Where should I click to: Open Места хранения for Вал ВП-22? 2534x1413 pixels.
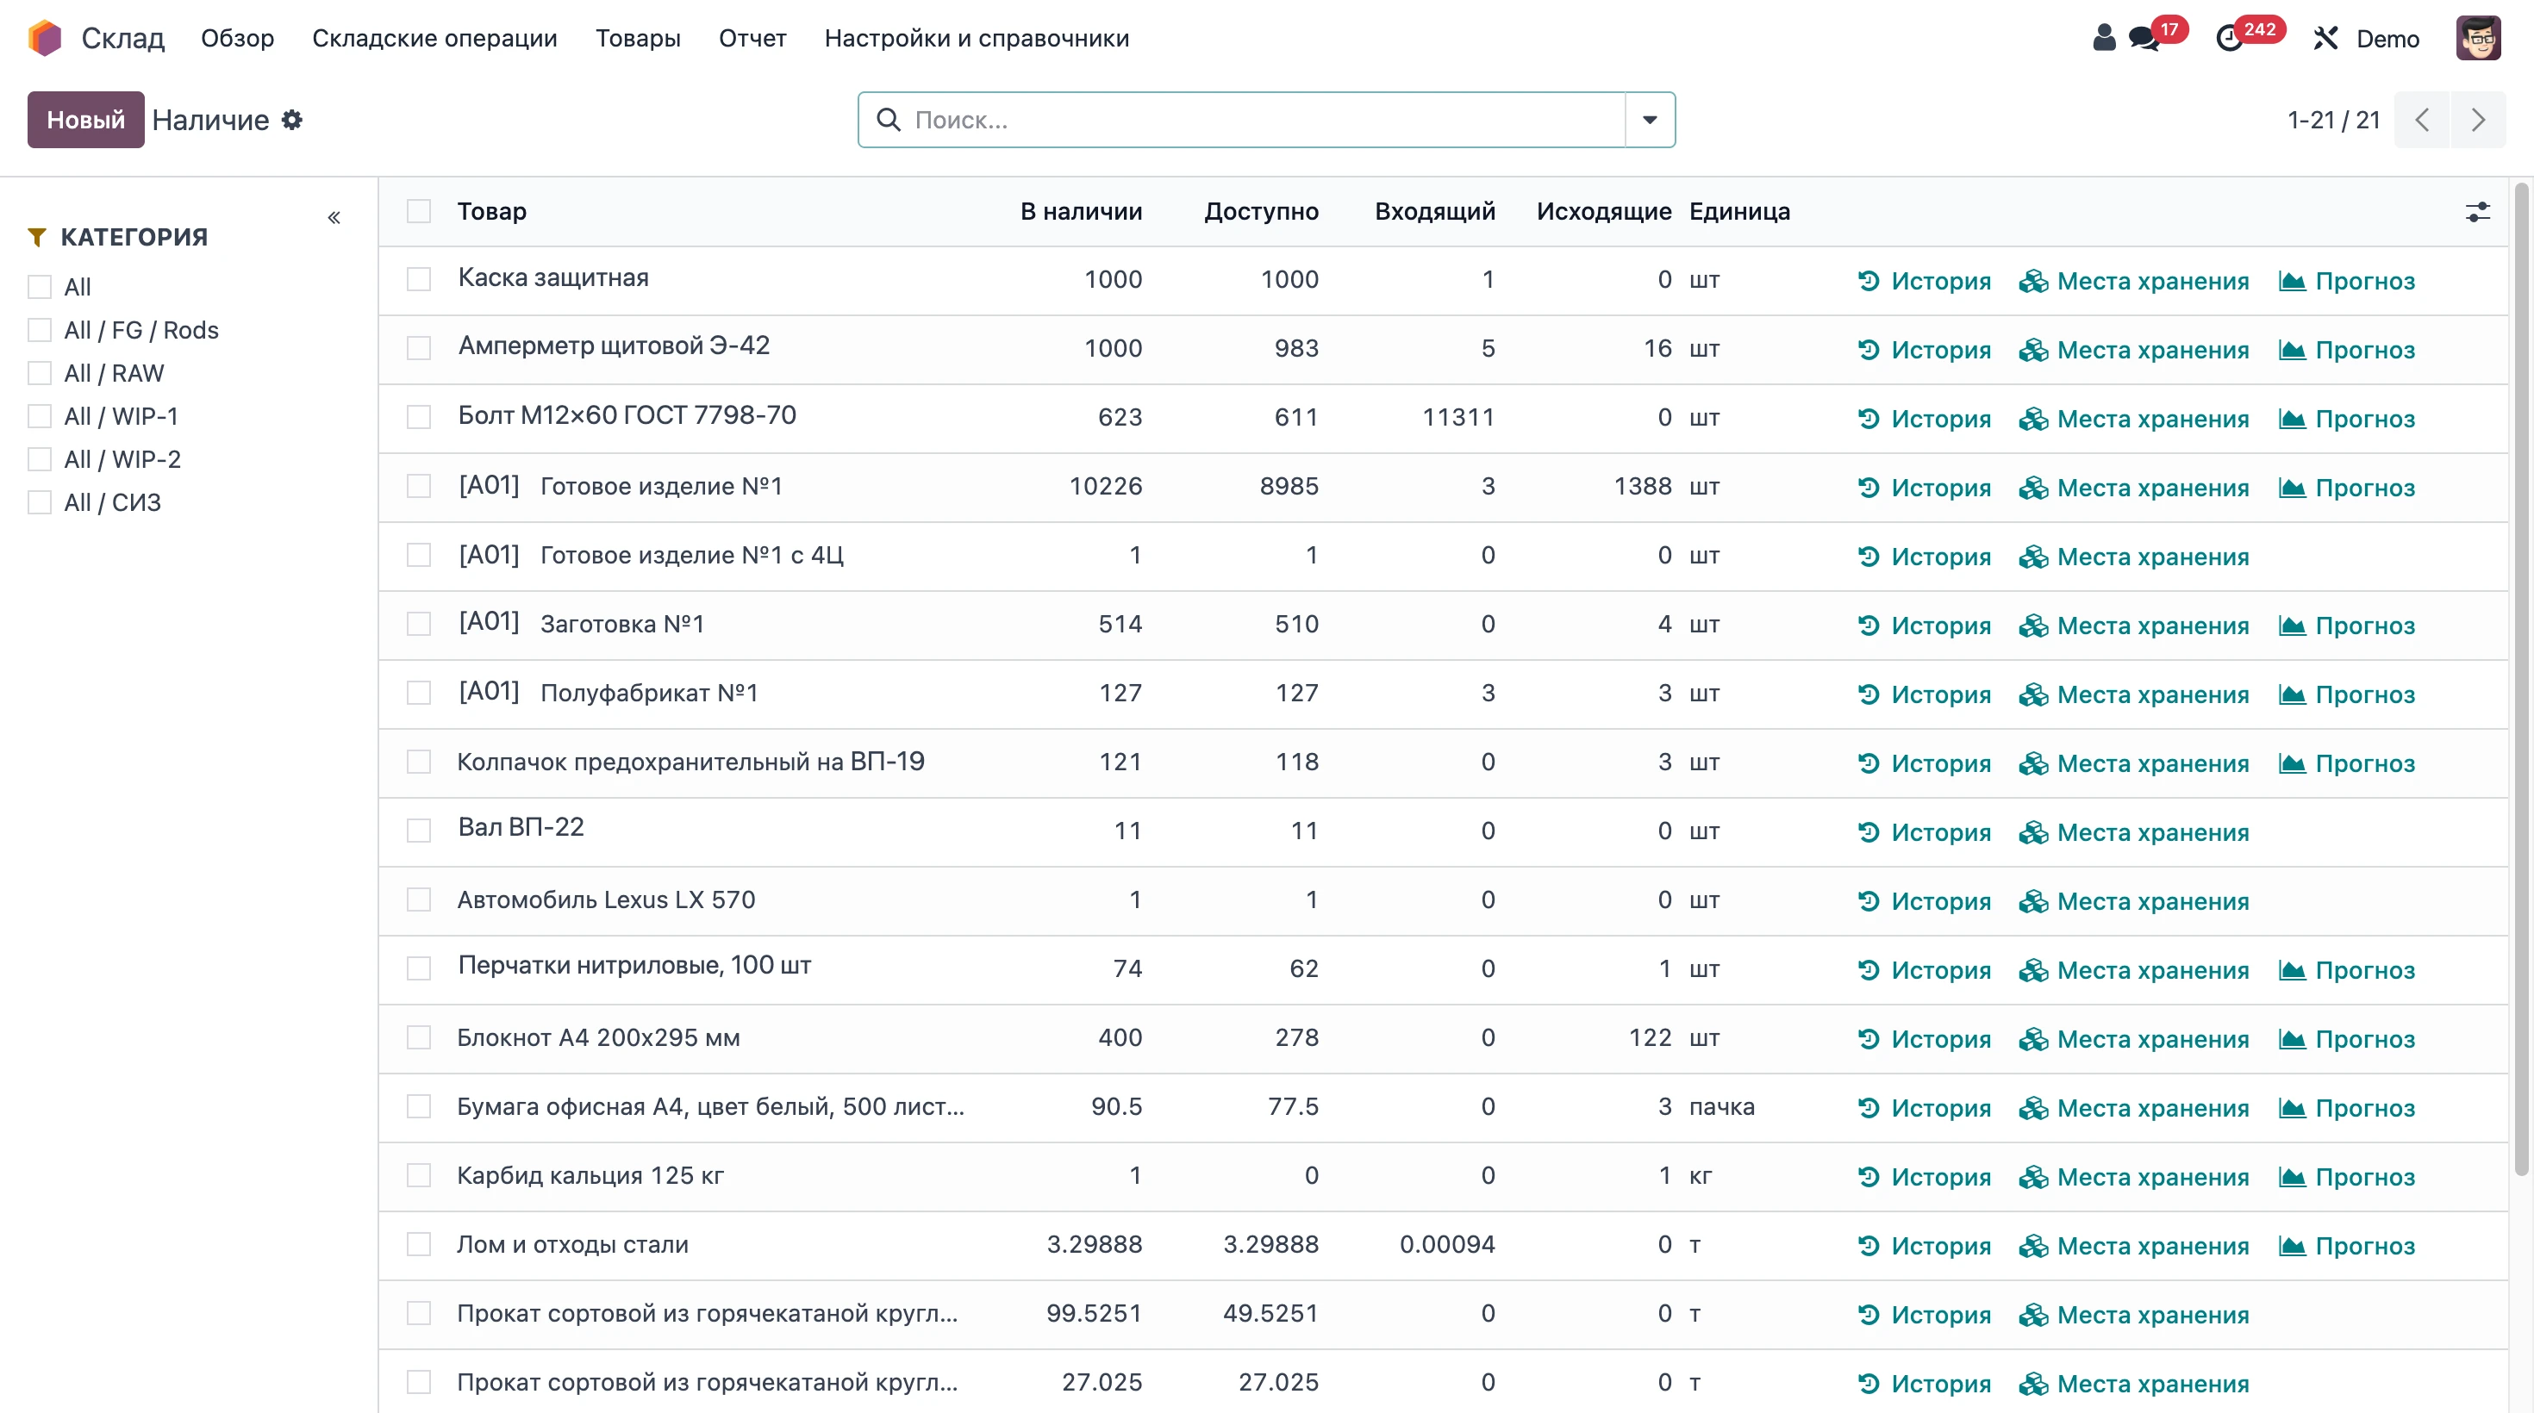pos(2133,833)
